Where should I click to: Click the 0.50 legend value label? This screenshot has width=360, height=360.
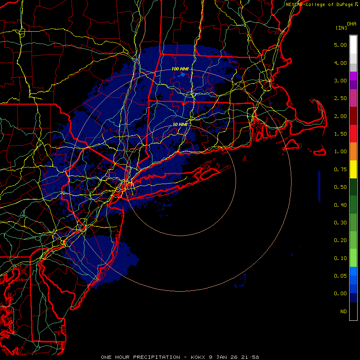pyautogui.click(x=340, y=187)
